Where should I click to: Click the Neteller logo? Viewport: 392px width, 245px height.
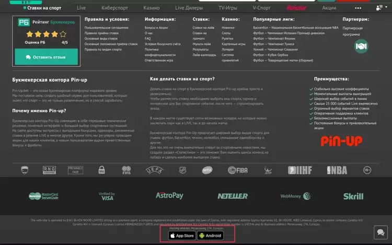233,196
